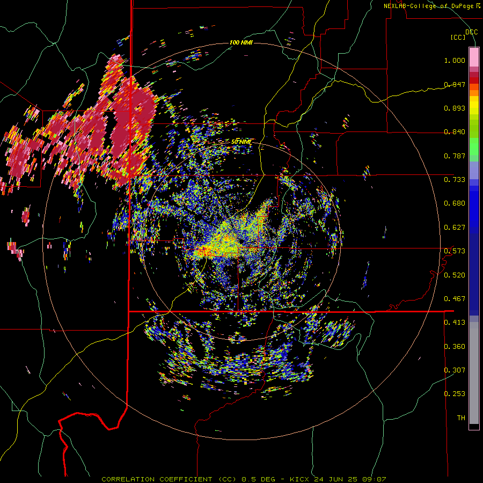Screen dimensions: 483x483
Task: Click the 0.840 scale value
Action: (455, 132)
